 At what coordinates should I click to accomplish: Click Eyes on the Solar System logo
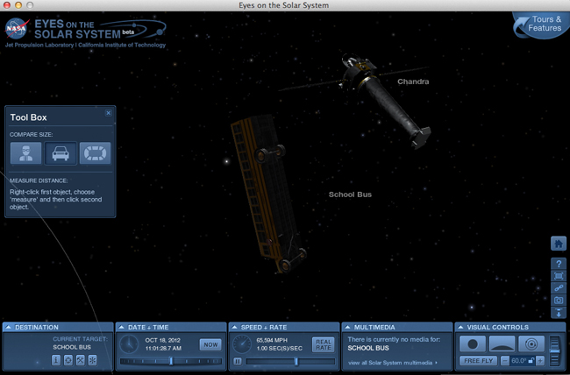point(100,29)
